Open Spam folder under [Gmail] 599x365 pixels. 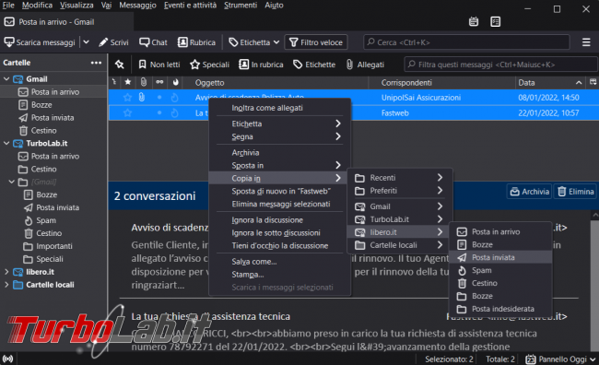[46, 220]
